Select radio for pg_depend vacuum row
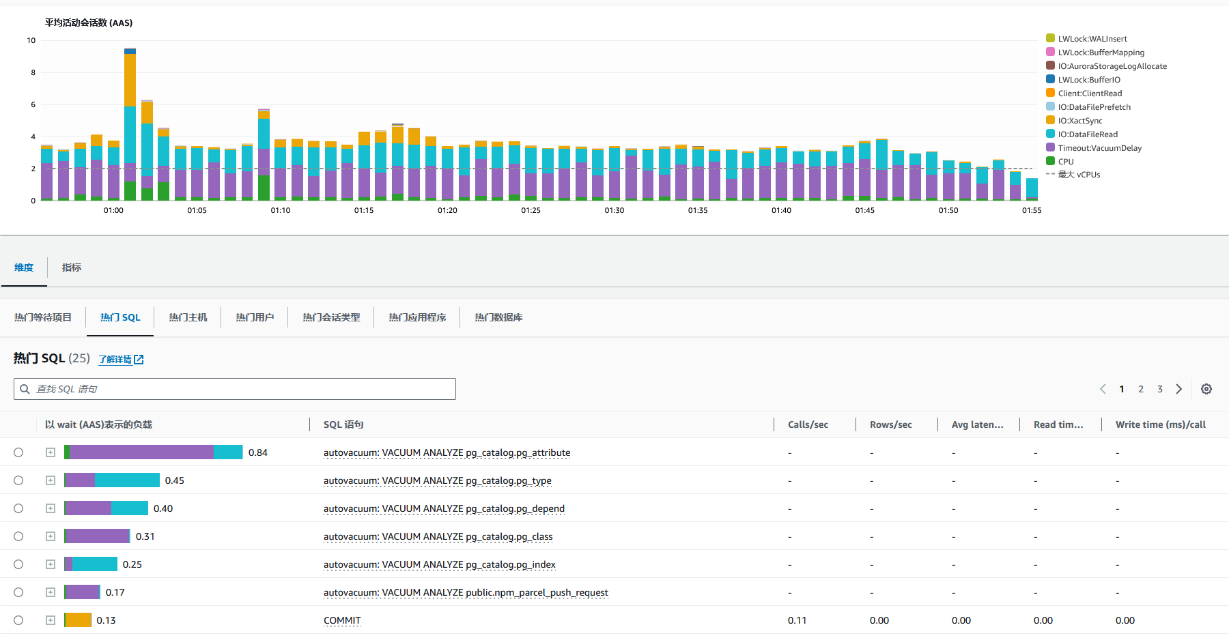This screenshot has height=638, width=1229. click(x=18, y=508)
